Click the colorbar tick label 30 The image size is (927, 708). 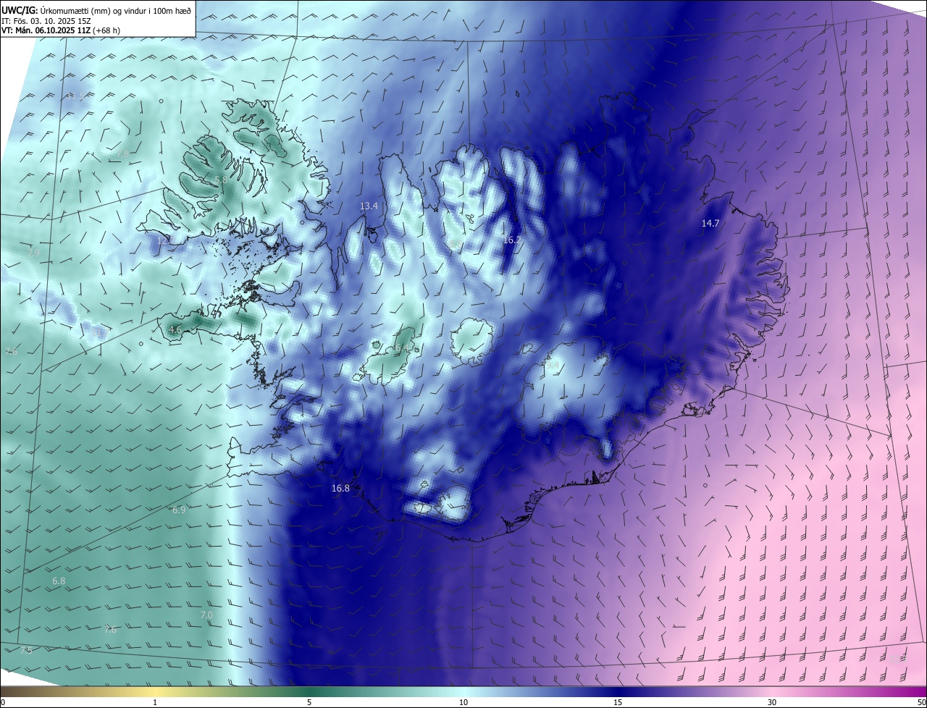click(x=772, y=703)
